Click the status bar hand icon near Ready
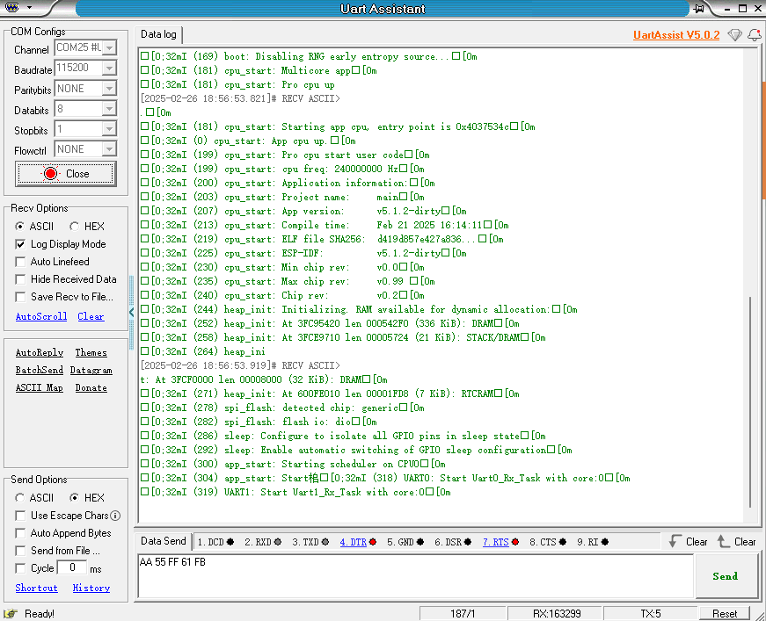Image resolution: width=766 pixels, height=621 pixels. (x=11, y=613)
